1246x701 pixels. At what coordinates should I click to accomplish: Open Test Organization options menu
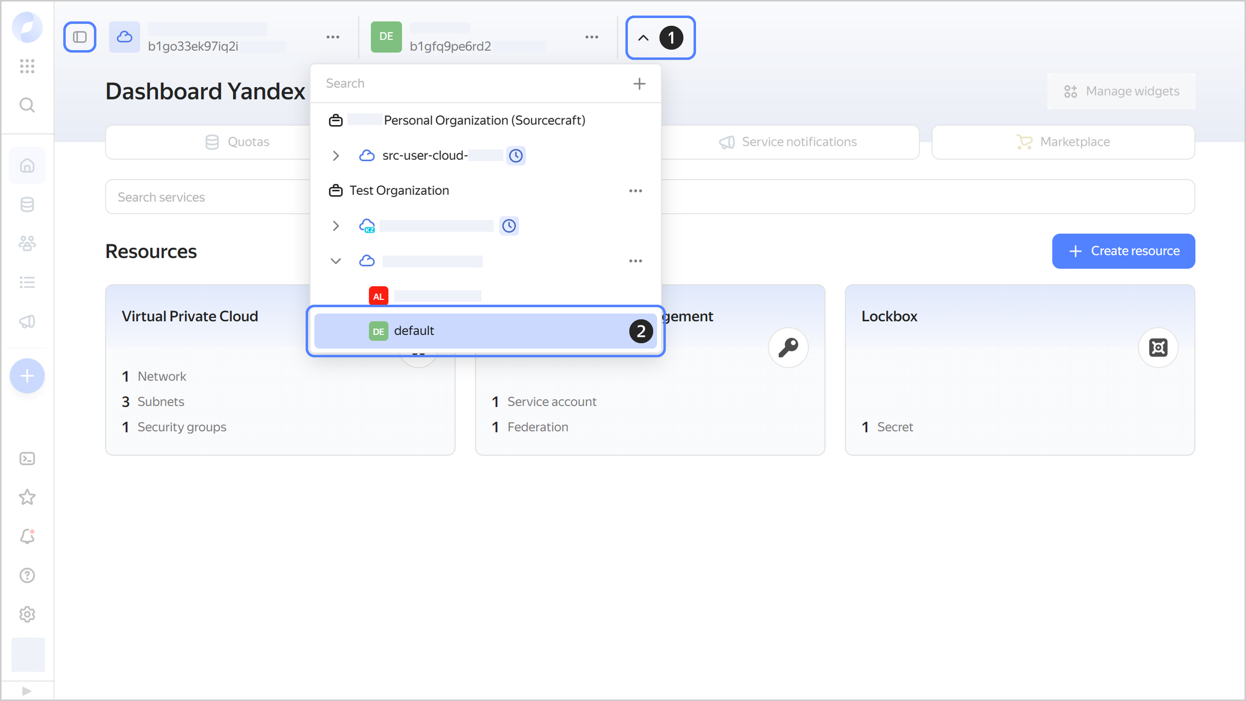point(635,191)
